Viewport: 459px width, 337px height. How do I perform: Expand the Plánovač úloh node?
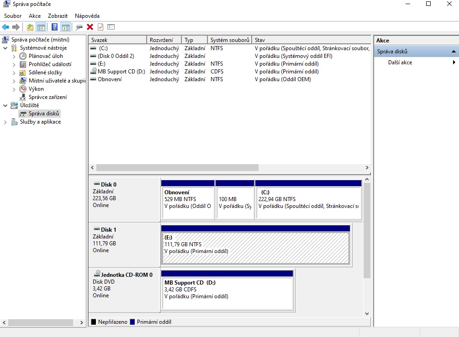click(x=14, y=56)
